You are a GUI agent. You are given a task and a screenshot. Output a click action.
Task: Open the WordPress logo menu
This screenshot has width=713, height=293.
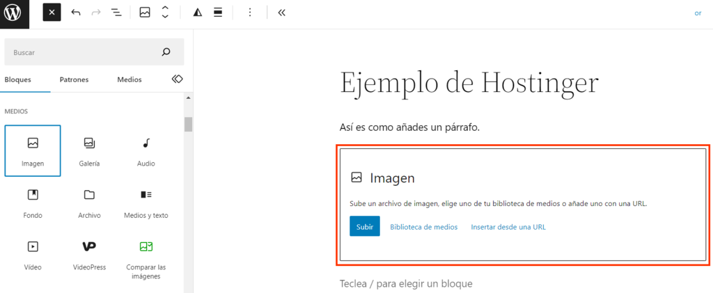15,13
